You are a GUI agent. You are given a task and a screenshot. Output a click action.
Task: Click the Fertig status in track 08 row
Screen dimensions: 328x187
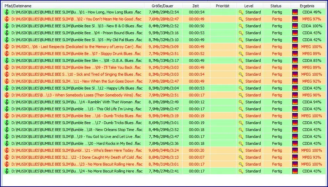point(277,60)
